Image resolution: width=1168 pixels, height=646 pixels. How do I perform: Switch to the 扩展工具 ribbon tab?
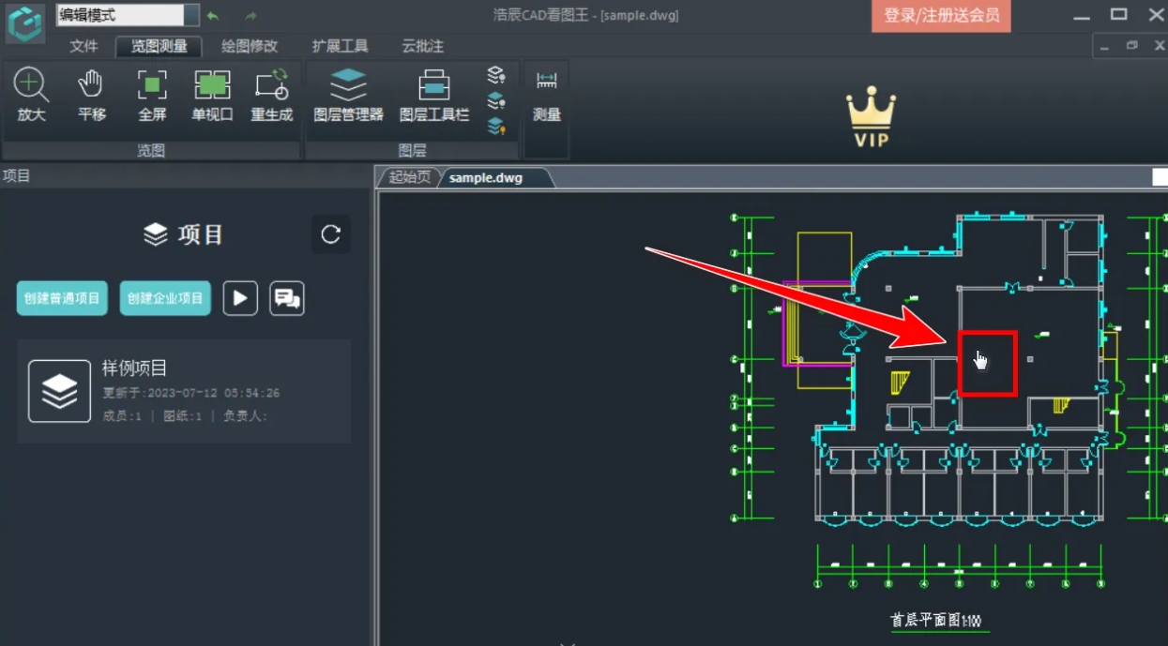(340, 46)
